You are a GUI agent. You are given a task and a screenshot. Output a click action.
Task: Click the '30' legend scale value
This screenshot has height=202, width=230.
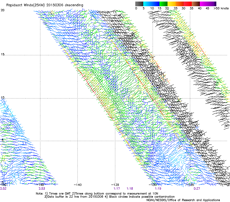coord(183,8)
